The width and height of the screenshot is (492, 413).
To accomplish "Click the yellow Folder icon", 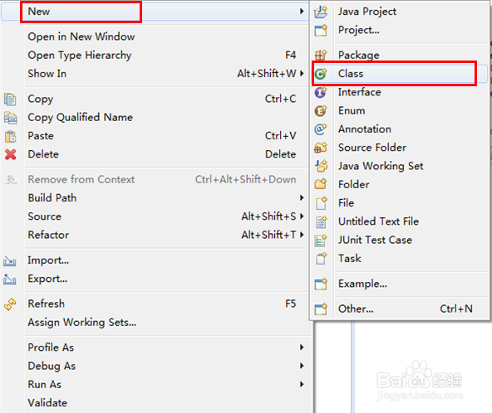I will click(x=321, y=184).
